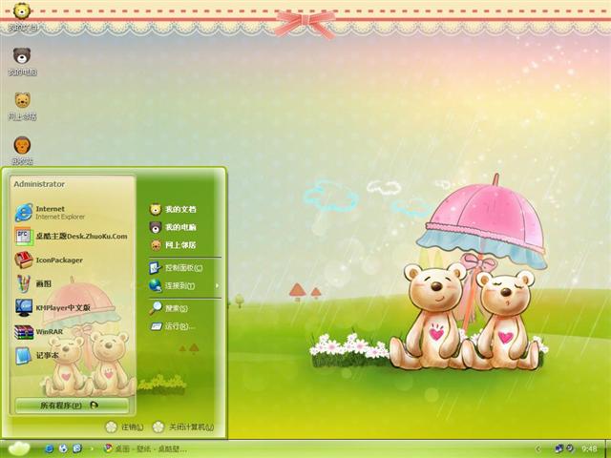The width and height of the screenshot is (611, 458).
Task: Click the second quick launch icon
Action: click(63, 448)
